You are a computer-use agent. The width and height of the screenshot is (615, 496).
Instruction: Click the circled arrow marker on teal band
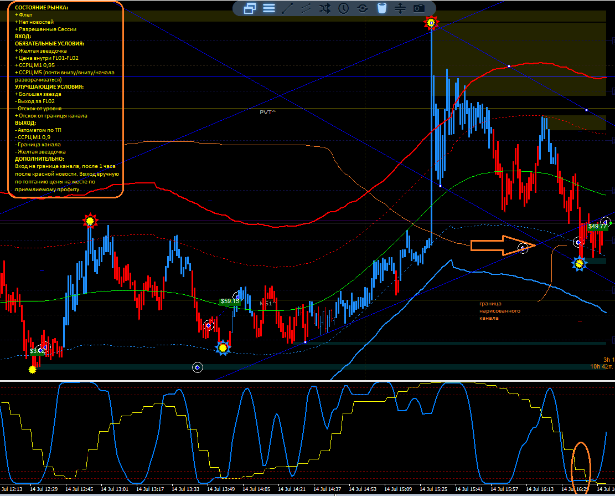click(197, 367)
